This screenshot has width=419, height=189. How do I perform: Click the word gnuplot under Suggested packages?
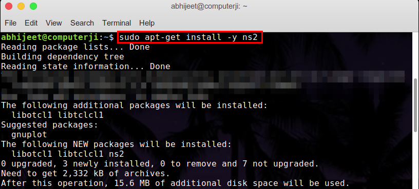[x=29, y=135]
